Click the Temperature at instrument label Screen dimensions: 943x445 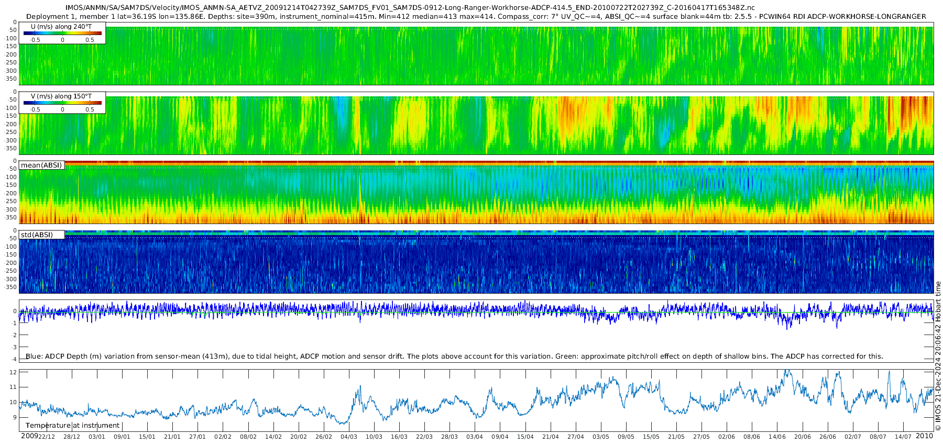73,426
